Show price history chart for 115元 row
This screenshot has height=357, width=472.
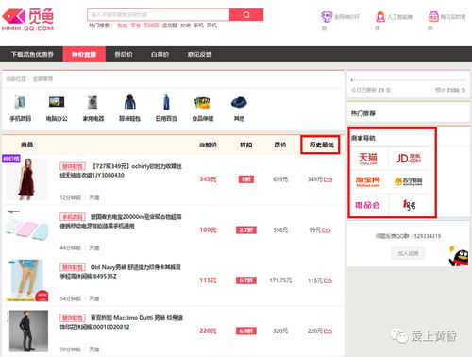point(329,280)
